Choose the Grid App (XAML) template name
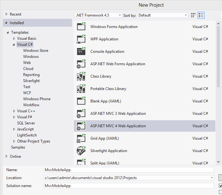 pos(105,138)
